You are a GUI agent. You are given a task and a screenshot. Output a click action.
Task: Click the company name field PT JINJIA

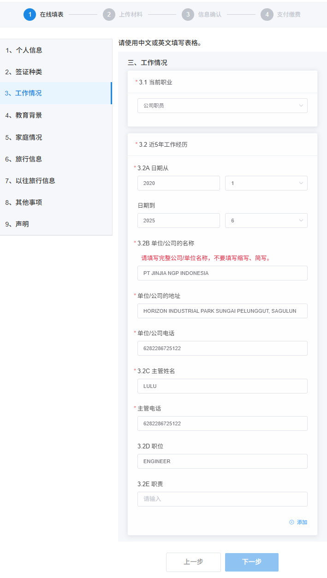coord(222,273)
